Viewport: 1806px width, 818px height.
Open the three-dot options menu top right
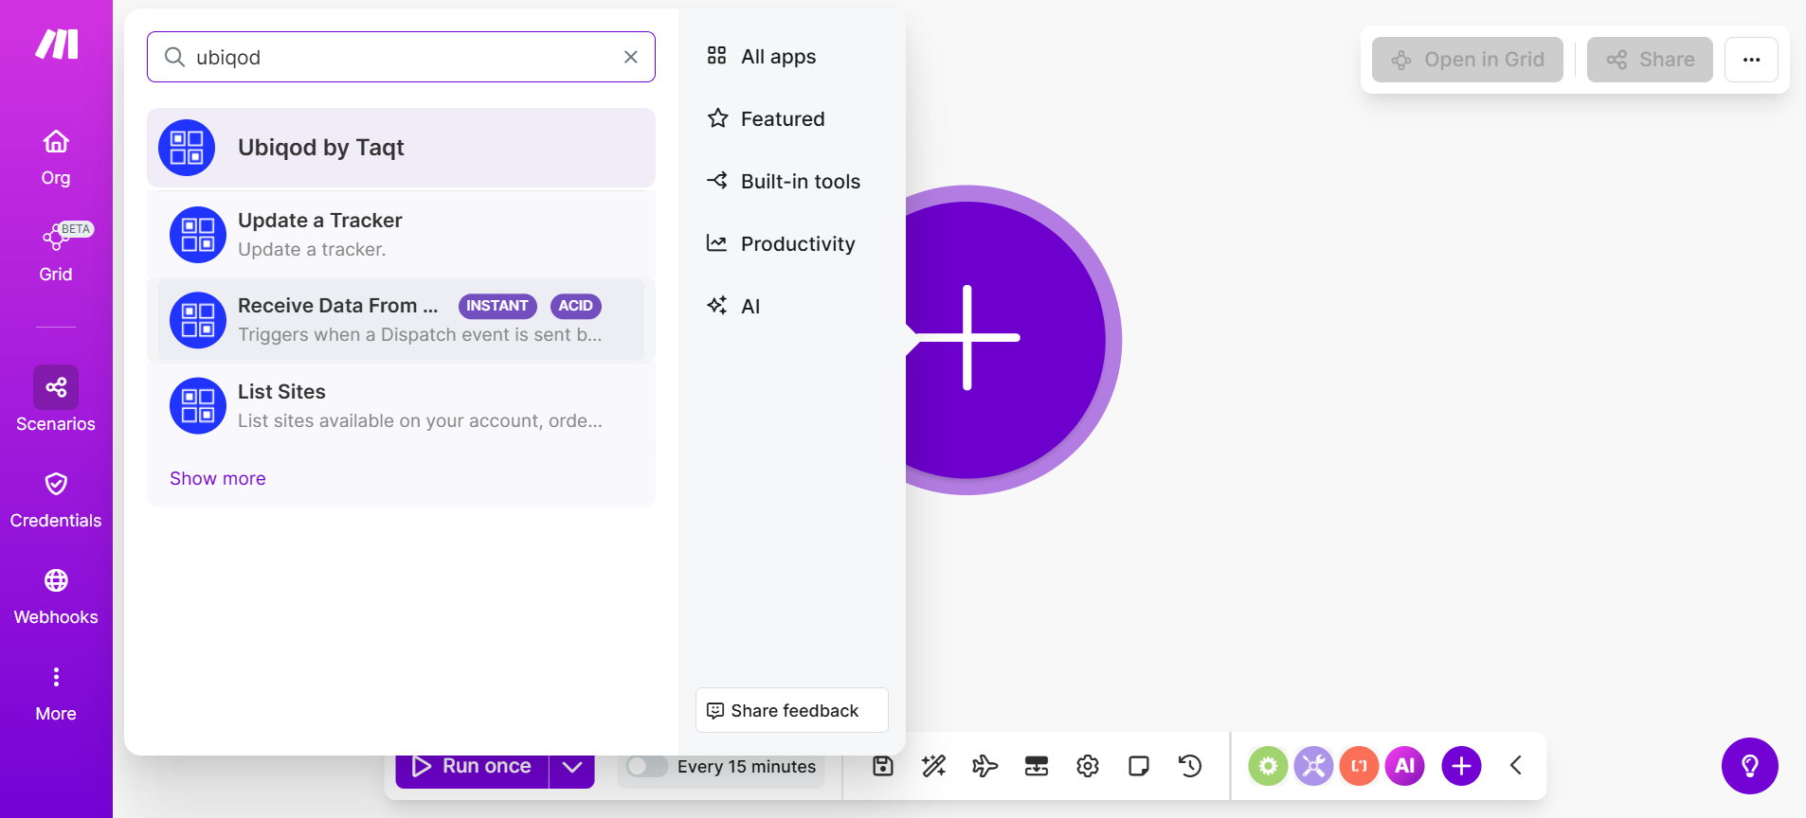coord(1751,60)
